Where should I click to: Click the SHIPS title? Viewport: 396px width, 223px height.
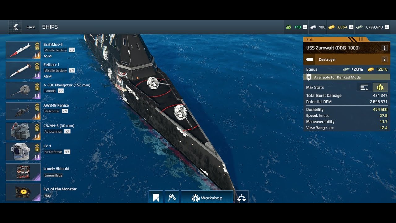point(50,27)
